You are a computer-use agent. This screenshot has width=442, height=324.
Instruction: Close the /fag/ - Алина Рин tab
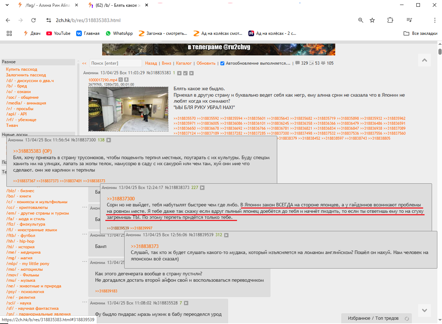tap(76, 5)
